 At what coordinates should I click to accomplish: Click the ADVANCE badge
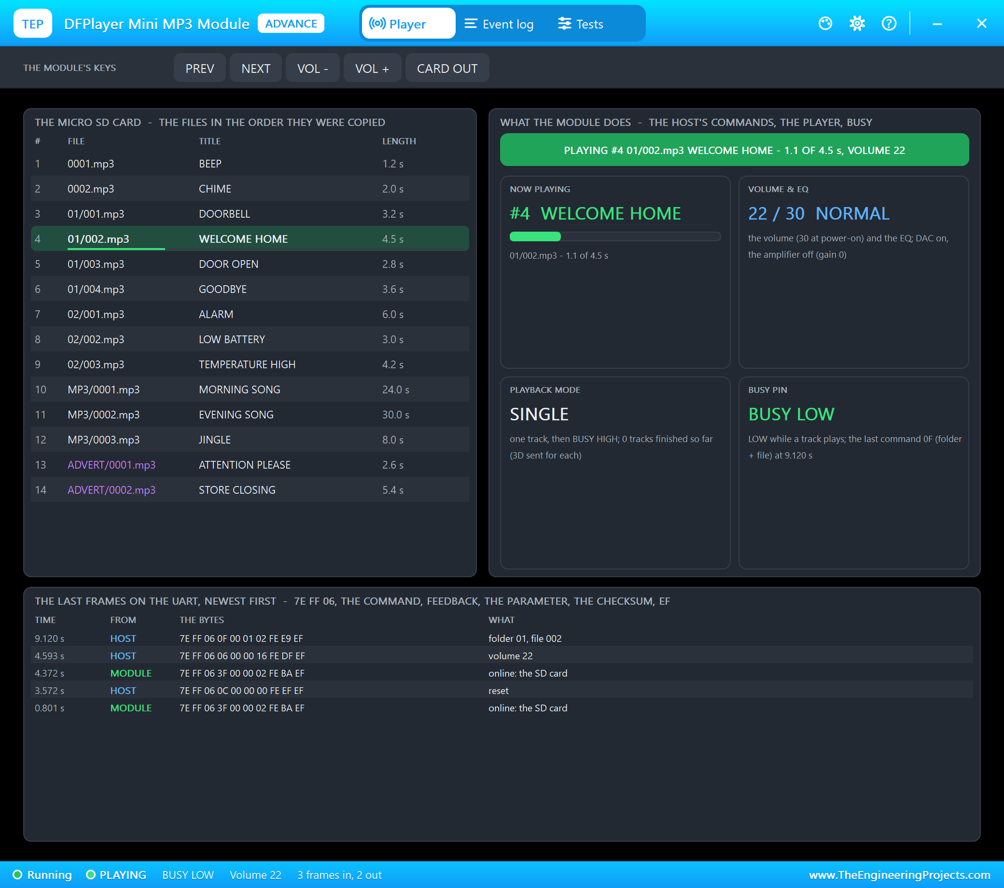point(291,24)
